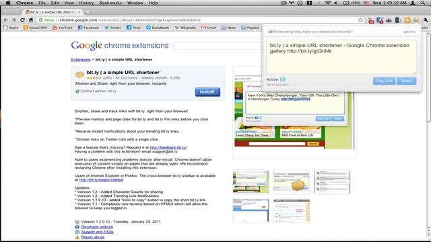
Task: Close the bit.ly browser tab
Action: 79,12
